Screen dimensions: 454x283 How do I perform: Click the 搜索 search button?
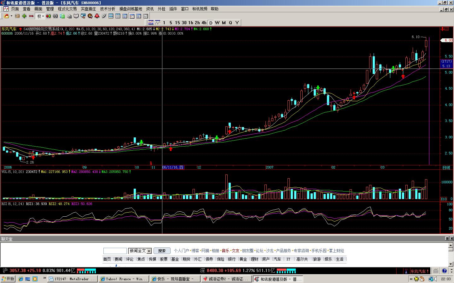click(162, 251)
